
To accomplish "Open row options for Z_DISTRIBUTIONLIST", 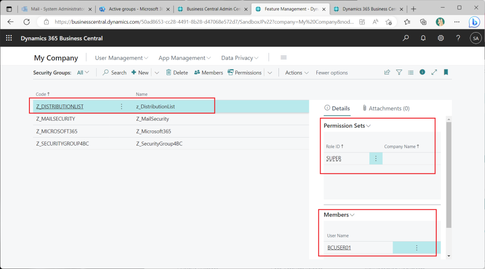I will pos(122,106).
